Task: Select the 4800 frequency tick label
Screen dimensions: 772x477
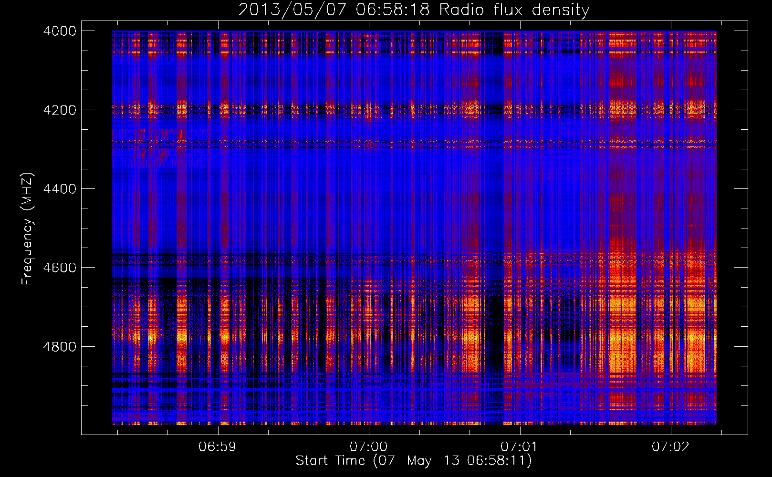Action: tap(60, 347)
